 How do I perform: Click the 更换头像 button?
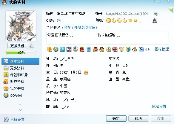point(18,46)
